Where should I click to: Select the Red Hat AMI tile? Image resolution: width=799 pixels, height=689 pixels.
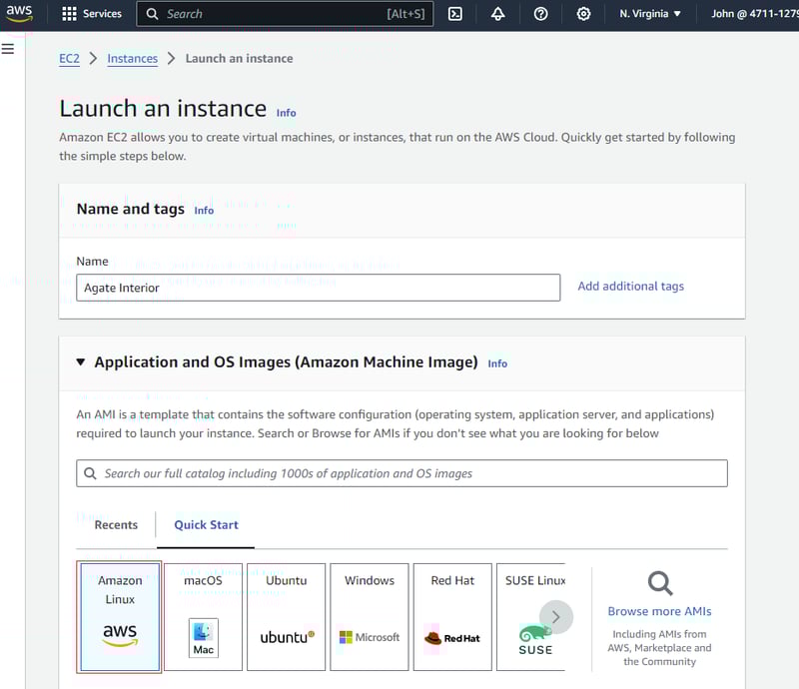click(x=452, y=617)
